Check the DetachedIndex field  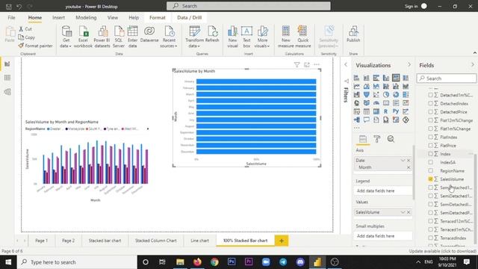click(430, 104)
